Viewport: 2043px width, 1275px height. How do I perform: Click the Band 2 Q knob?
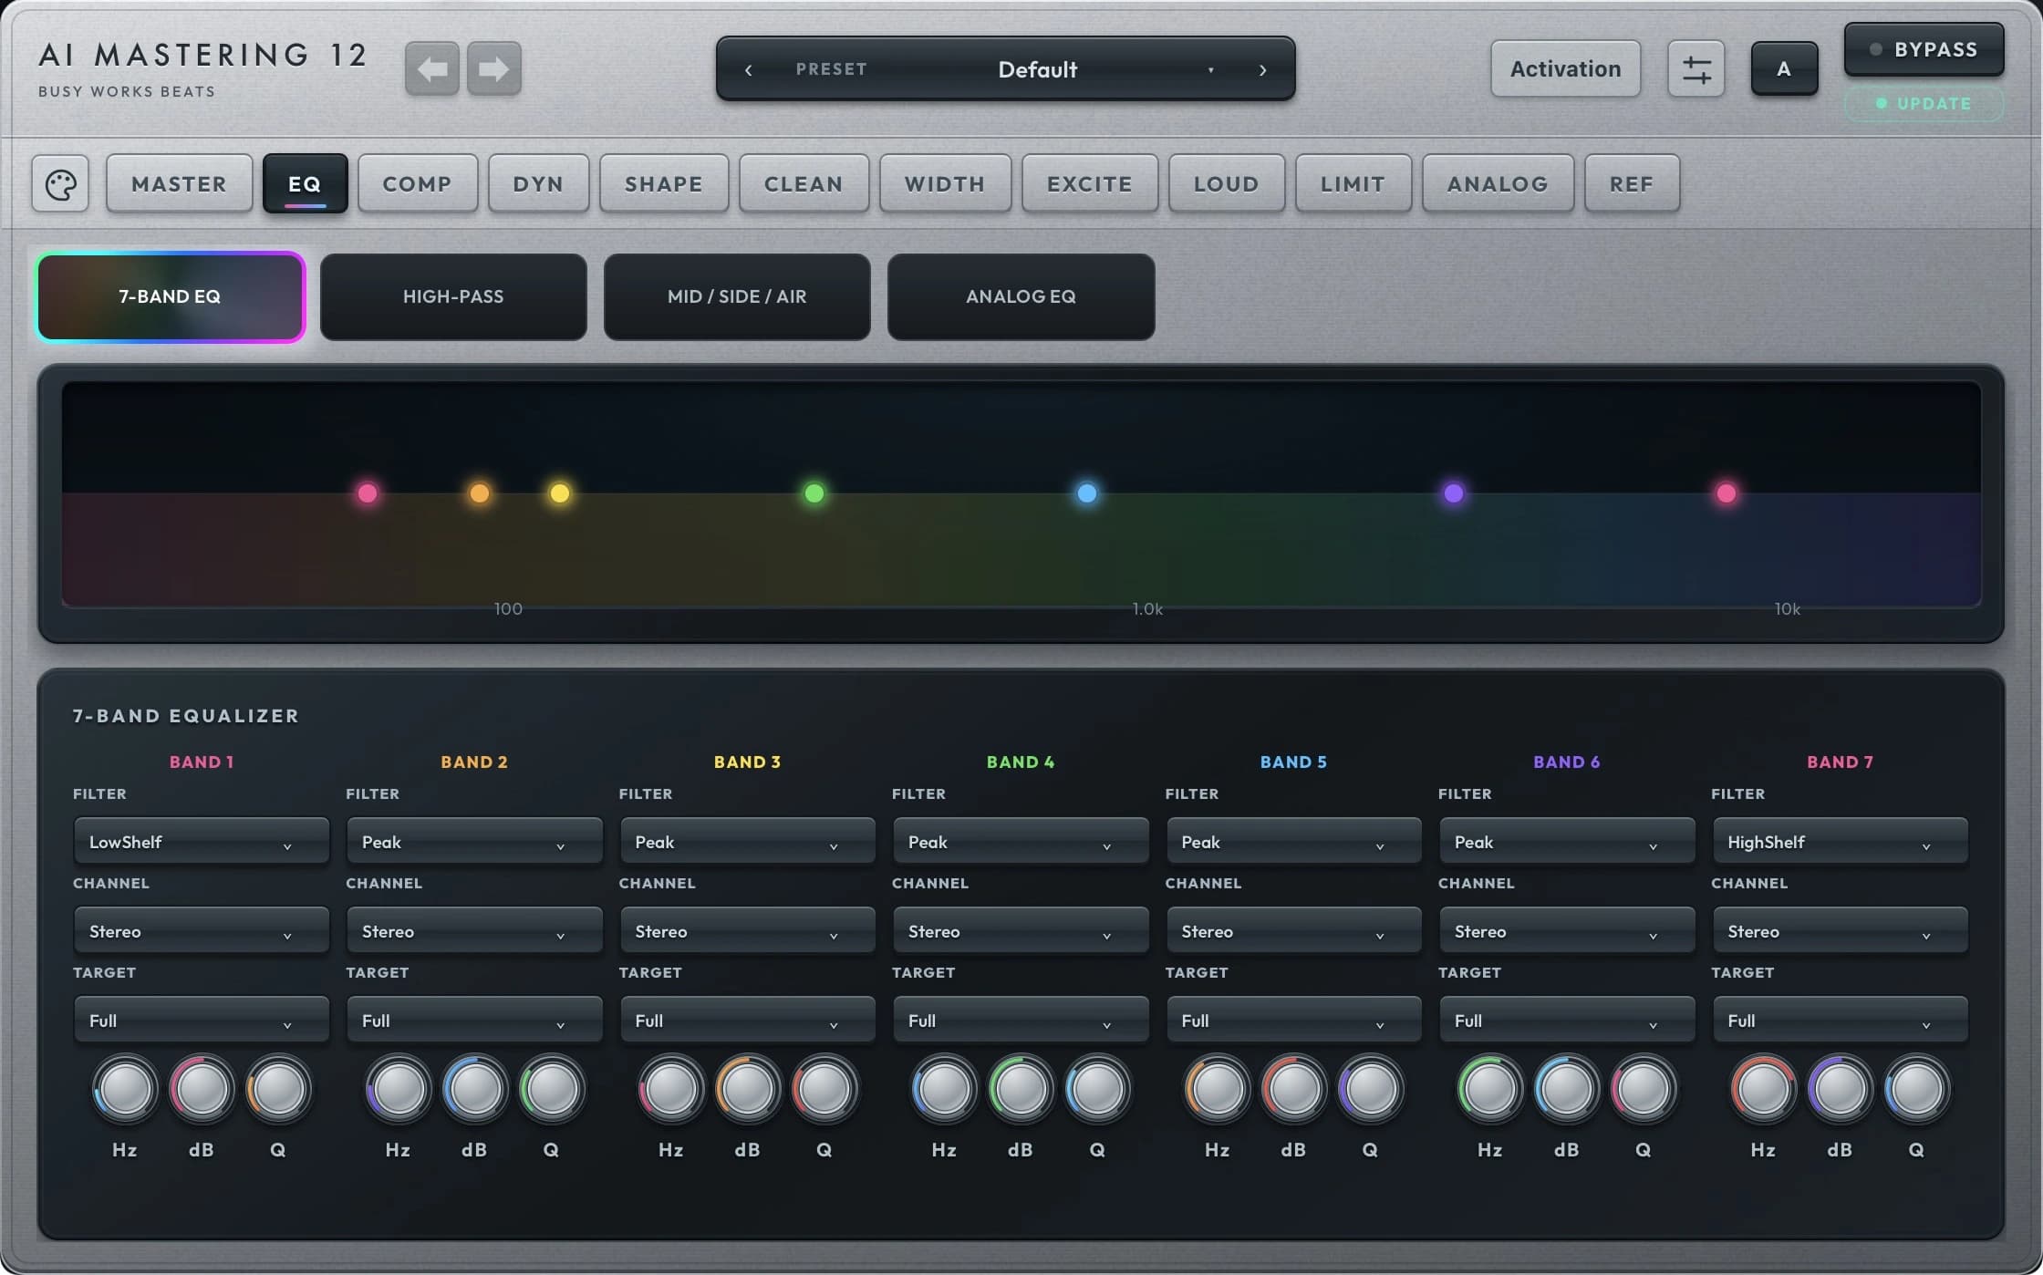pyautogui.click(x=551, y=1089)
